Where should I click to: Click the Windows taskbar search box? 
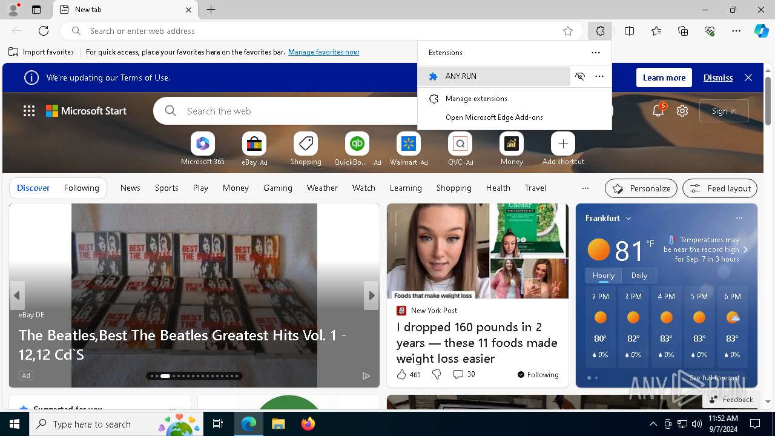click(116, 424)
